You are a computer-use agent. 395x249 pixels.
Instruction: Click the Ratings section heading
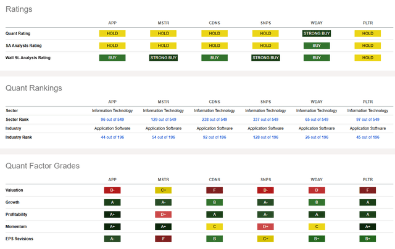(19, 9)
